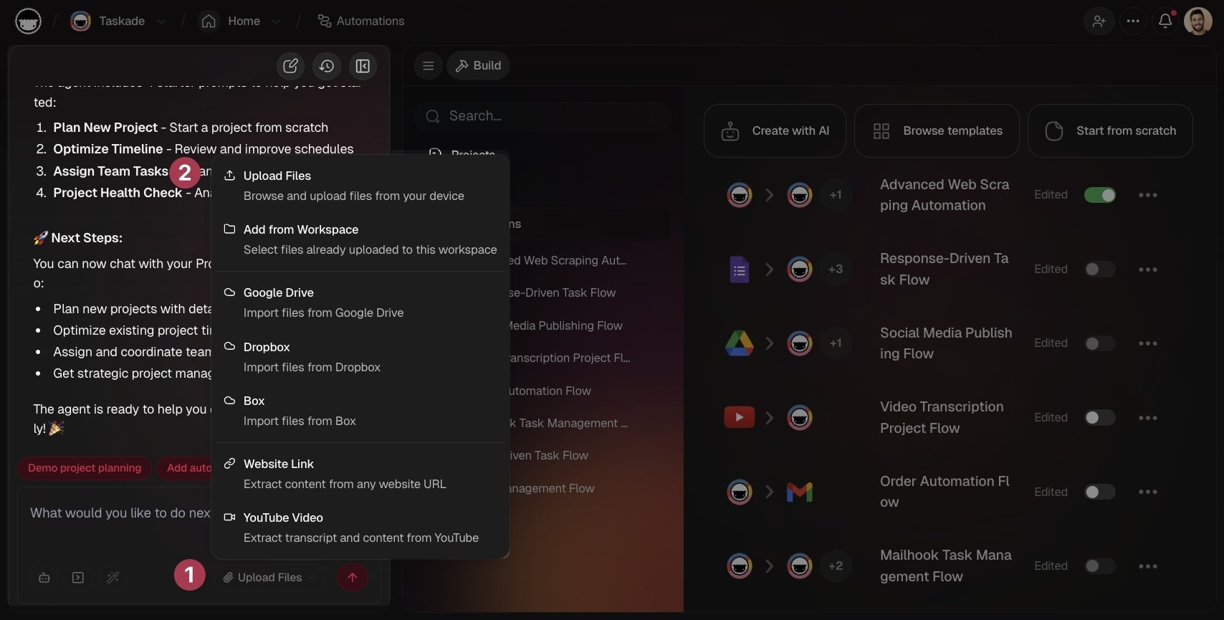The width and height of the screenshot is (1224, 620).
Task: Click the Browse templates button
Action: [937, 130]
